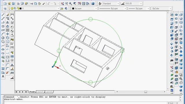Pick the Ellipse draw tool

pyautogui.click(x=3, y=49)
